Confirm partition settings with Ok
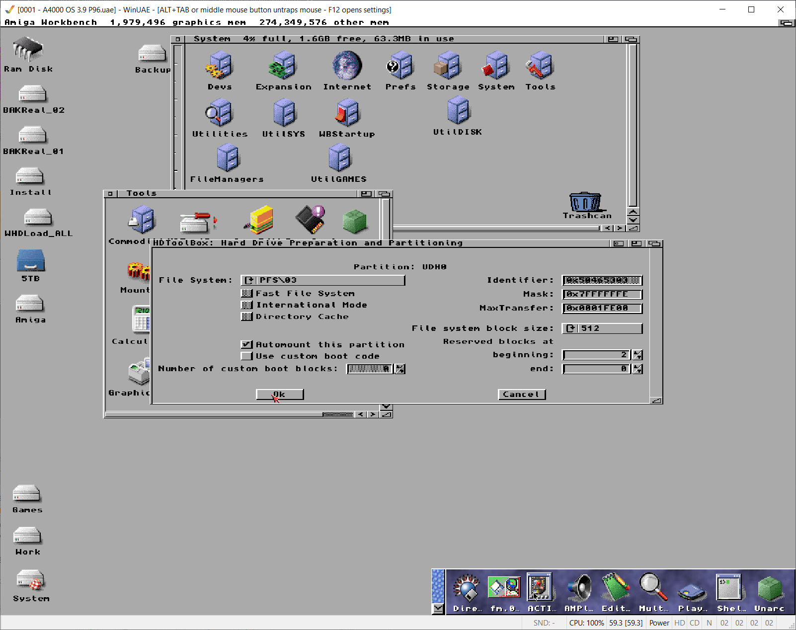 point(280,394)
